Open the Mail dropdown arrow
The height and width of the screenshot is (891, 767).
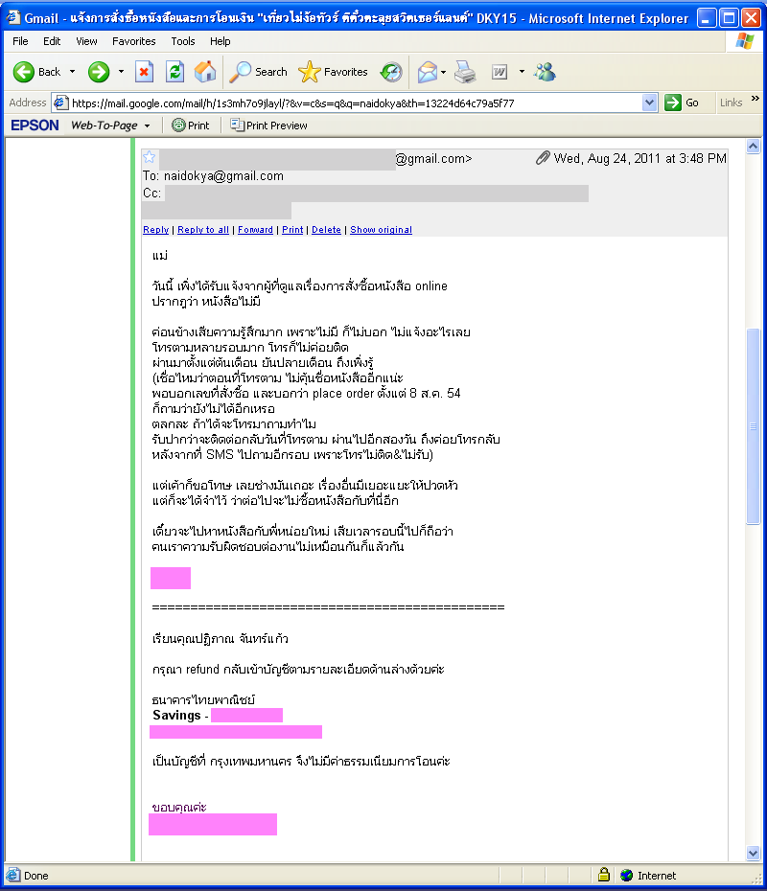(444, 72)
